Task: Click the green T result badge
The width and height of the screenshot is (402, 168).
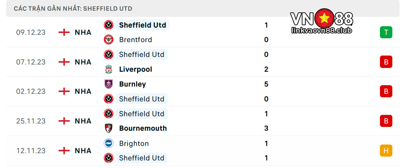Action: click(386, 32)
